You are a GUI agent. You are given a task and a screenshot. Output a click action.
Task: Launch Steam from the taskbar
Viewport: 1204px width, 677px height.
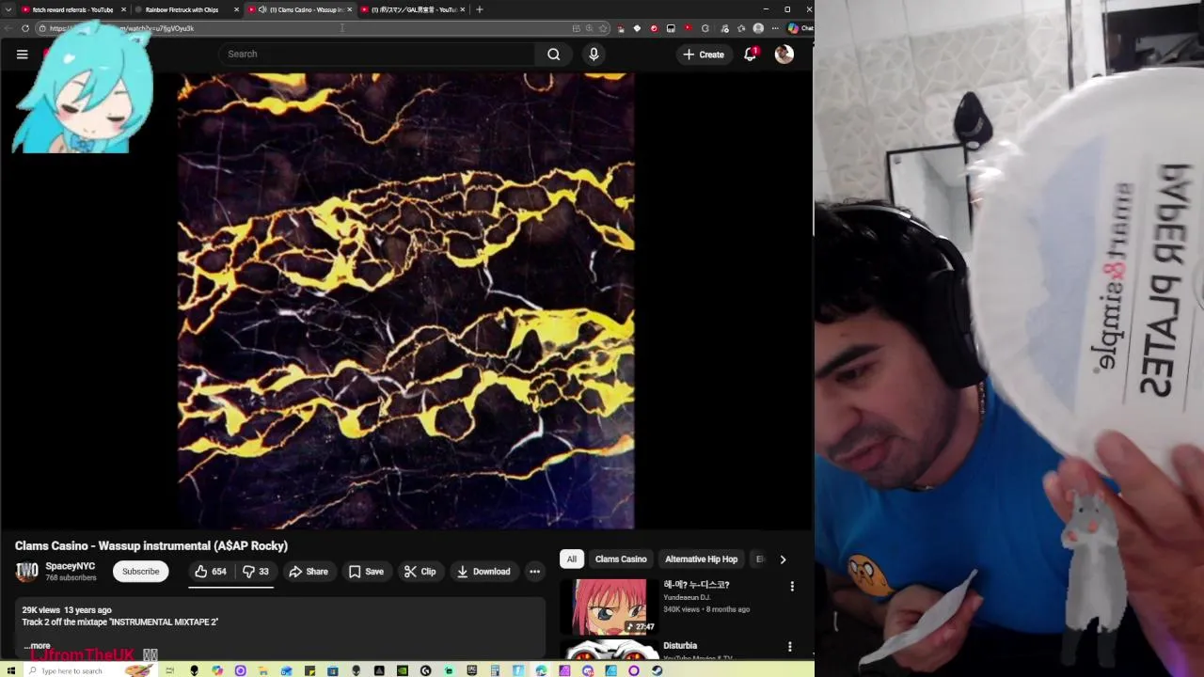(657, 670)
